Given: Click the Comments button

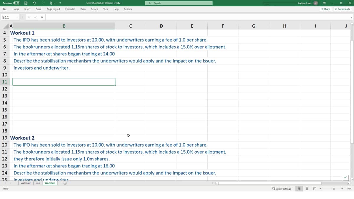Looking at the screenshot, I should coord(342,9).
